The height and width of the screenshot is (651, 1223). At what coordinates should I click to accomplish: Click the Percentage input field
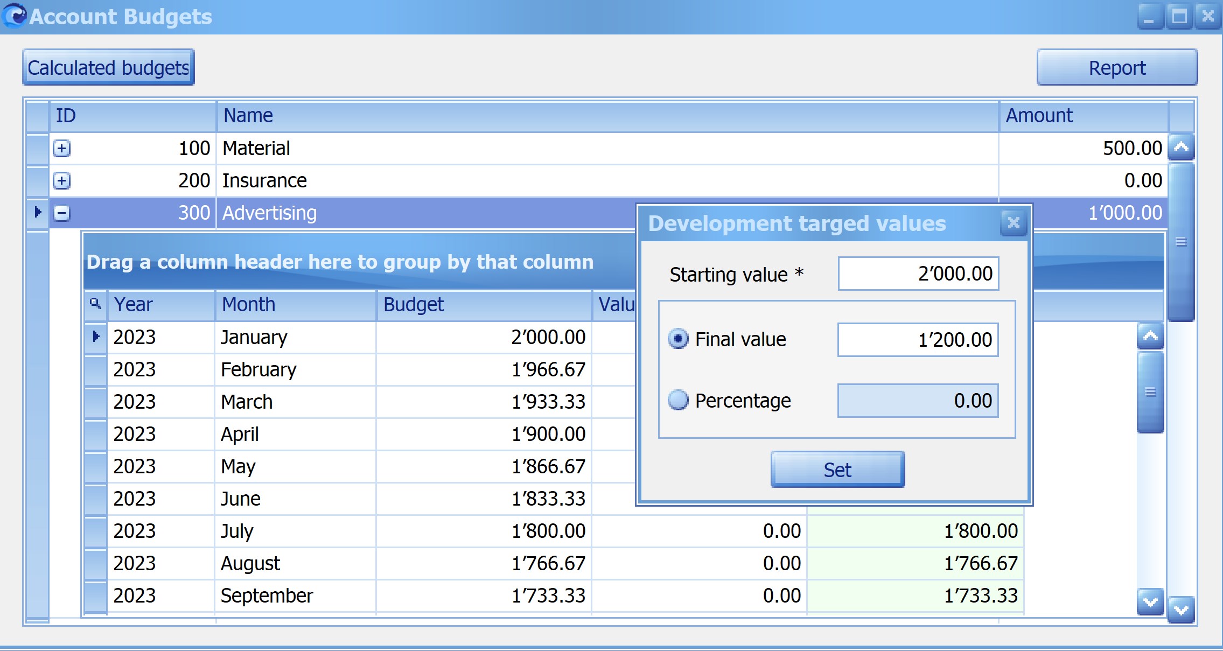click(x=918, y=401)
